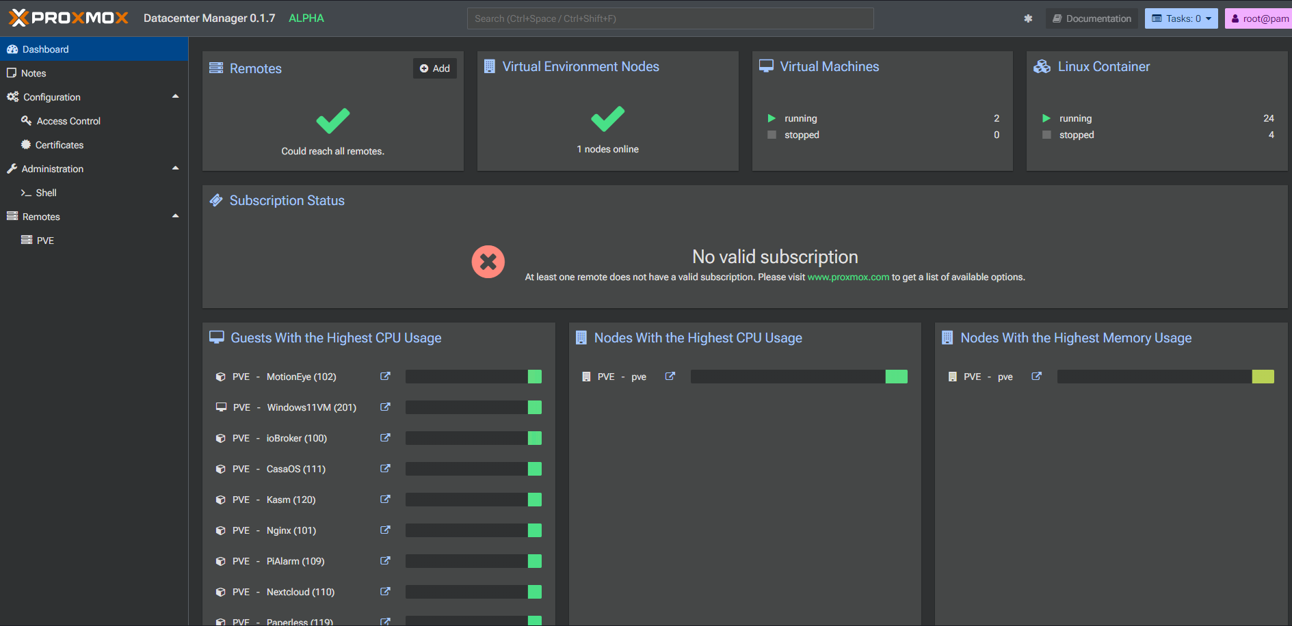Select running Linux Container row
Viewport: 1292px width, 626px height.
[x=1157, y=118]
